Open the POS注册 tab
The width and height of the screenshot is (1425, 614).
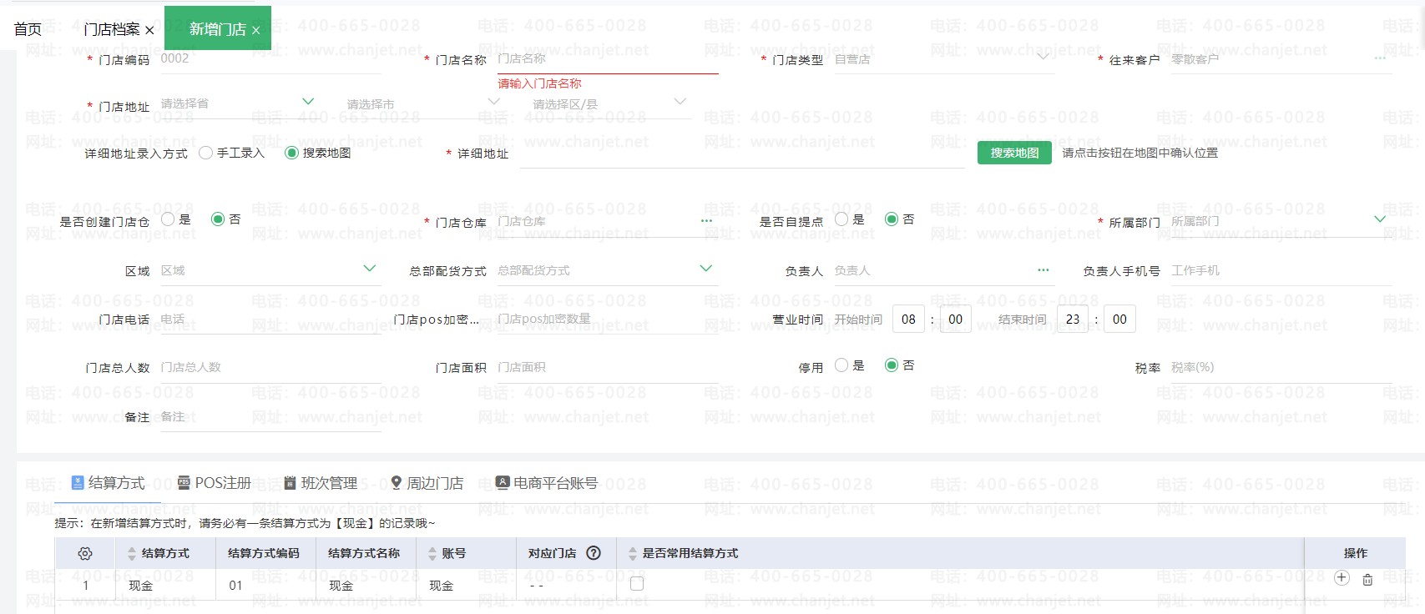click(x=214, y=483)
